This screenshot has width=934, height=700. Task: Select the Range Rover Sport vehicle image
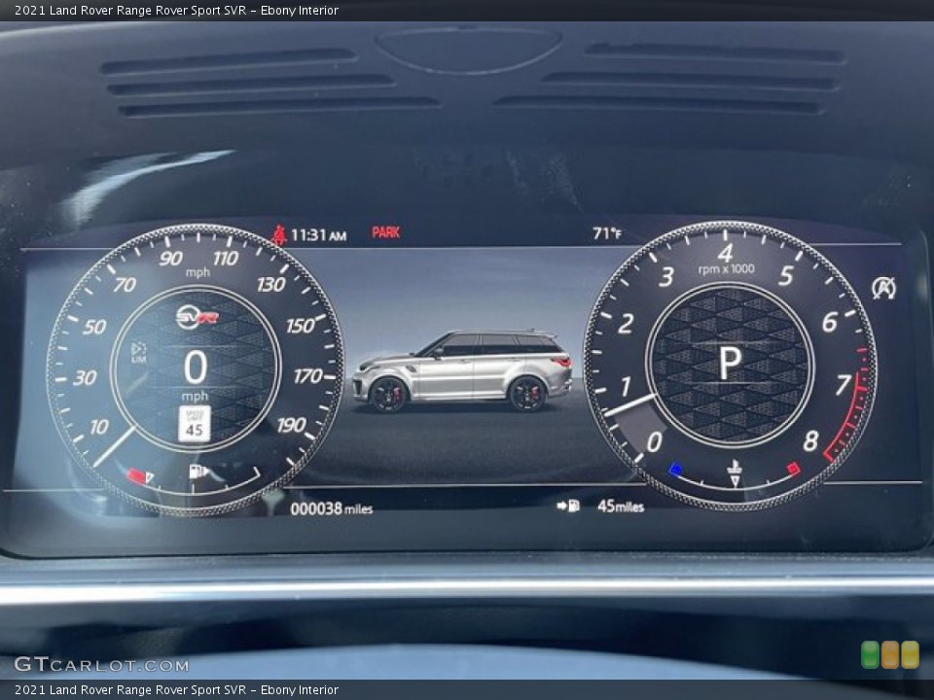pyautogui.click(x=462, y=370)
